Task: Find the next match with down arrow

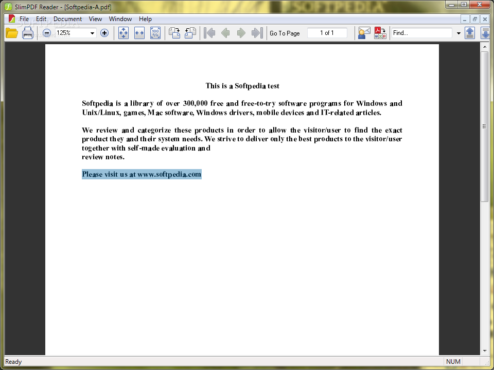Action: coord(485,33)
